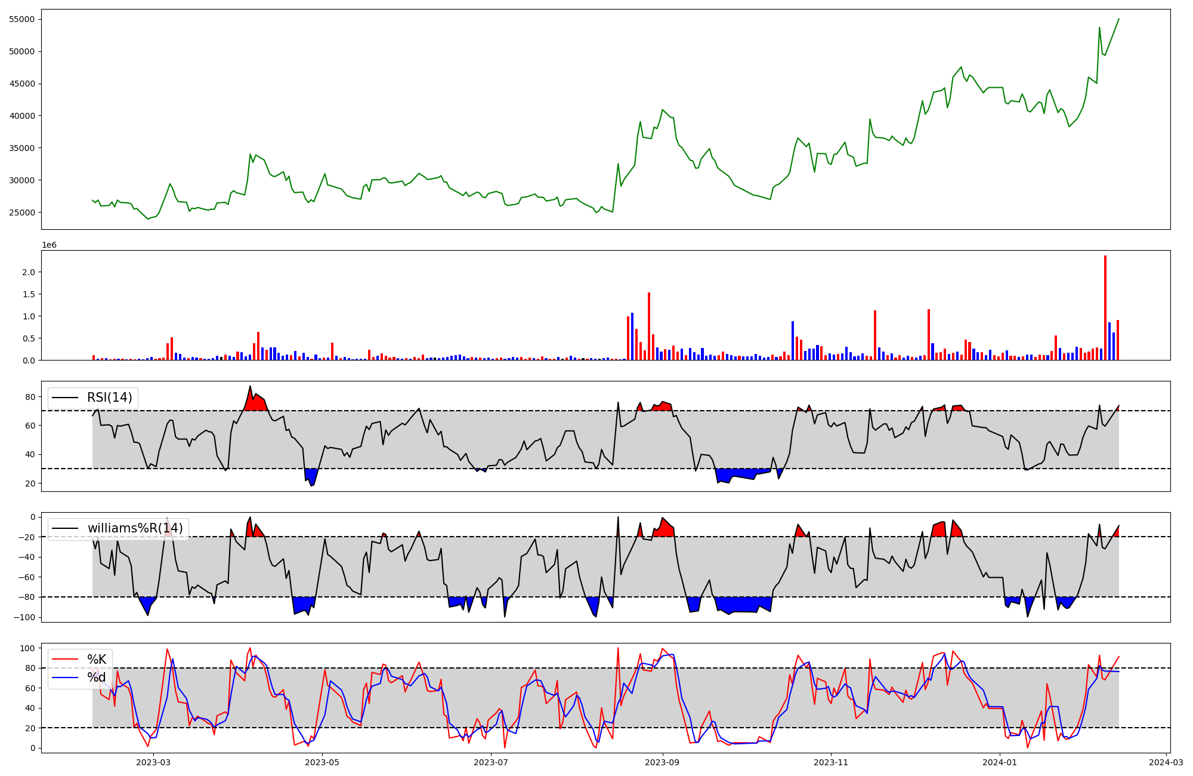
Task: Click the 2023-03 x-axis date label
Action: tap(153, 762)
